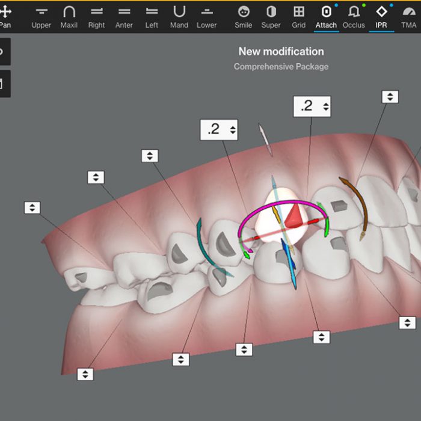Click the bottom-left lower IPR stepper
Image resolution: width=421 pixels, height=421 pixels.
click(85, 374)
